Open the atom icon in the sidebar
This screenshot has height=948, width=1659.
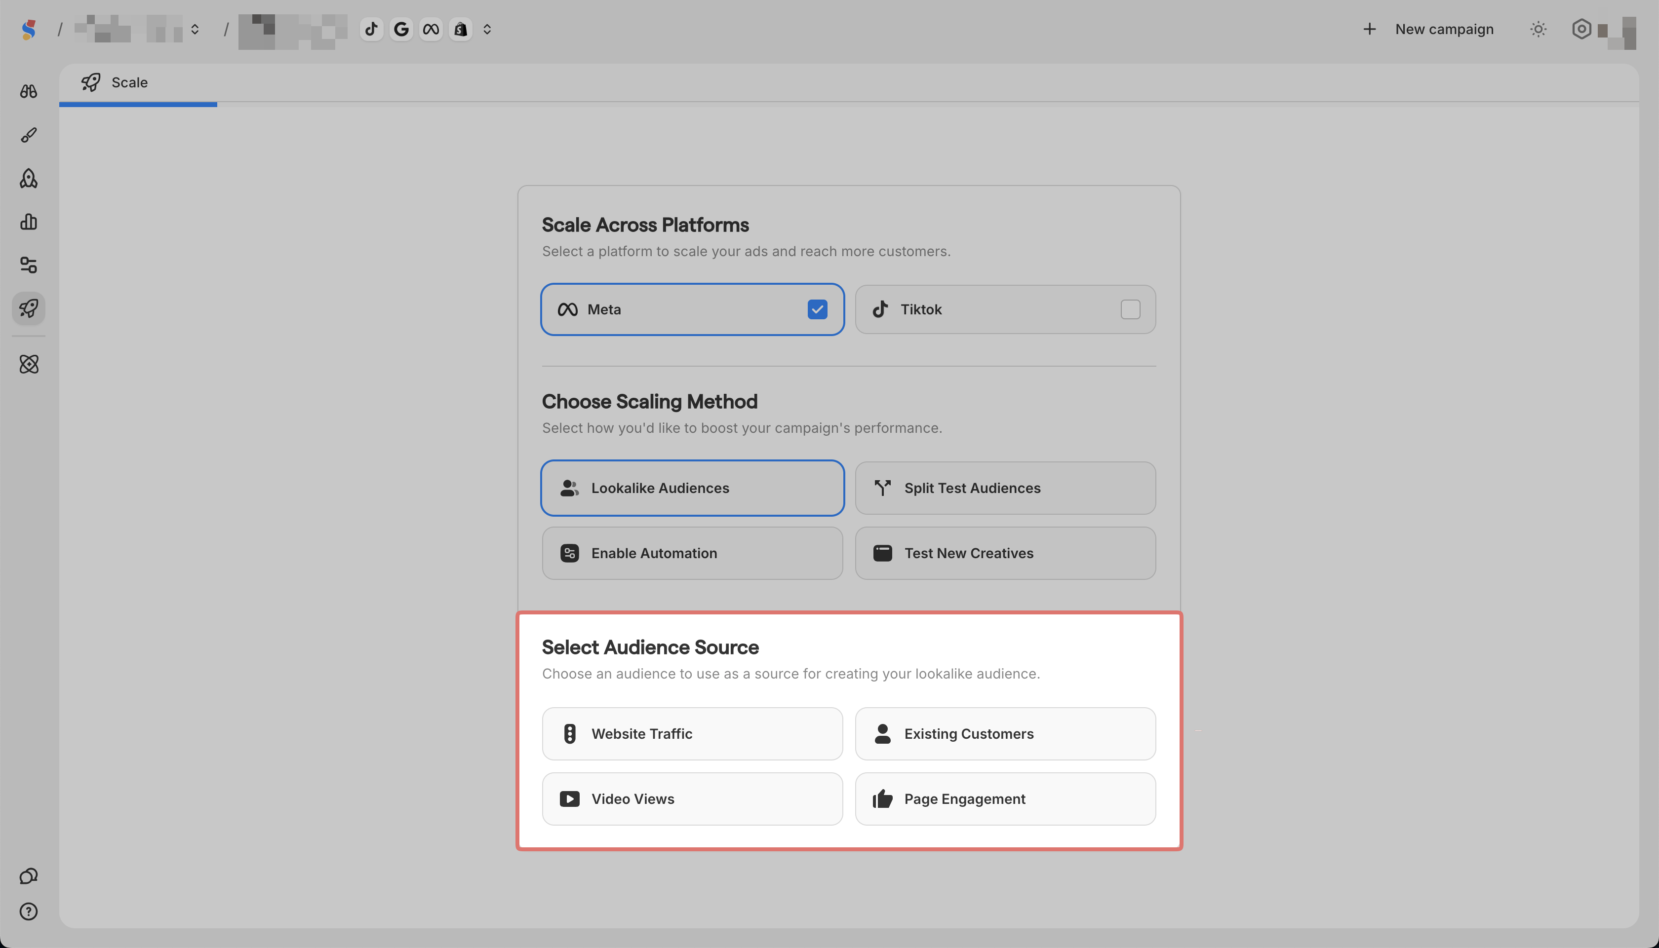(29, 364)
